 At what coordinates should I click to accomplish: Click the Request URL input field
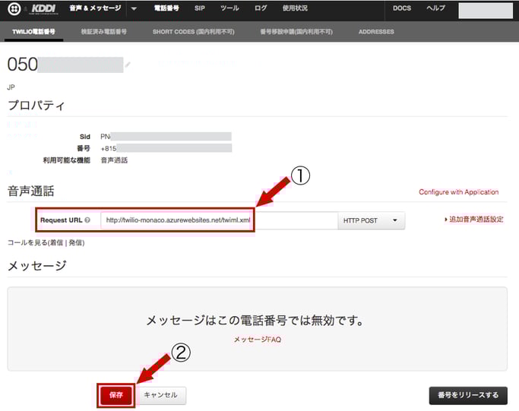219,220
